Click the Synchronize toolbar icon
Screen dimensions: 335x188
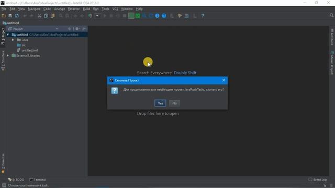point(17,16)
